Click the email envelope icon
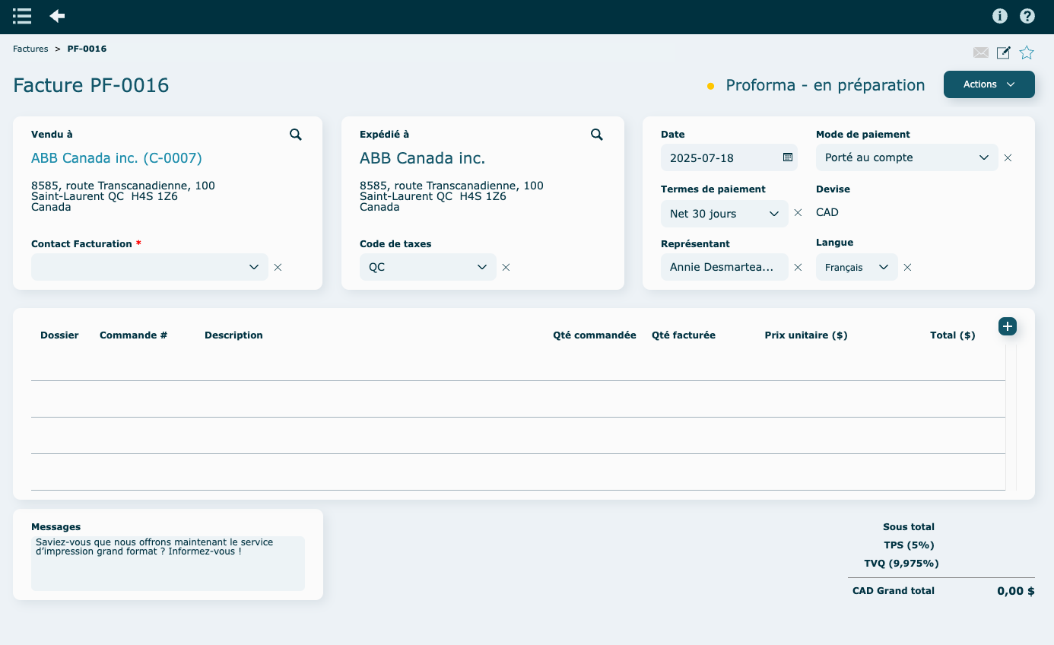Screen dimensions: 1054x645 click(x=981, y=52)
